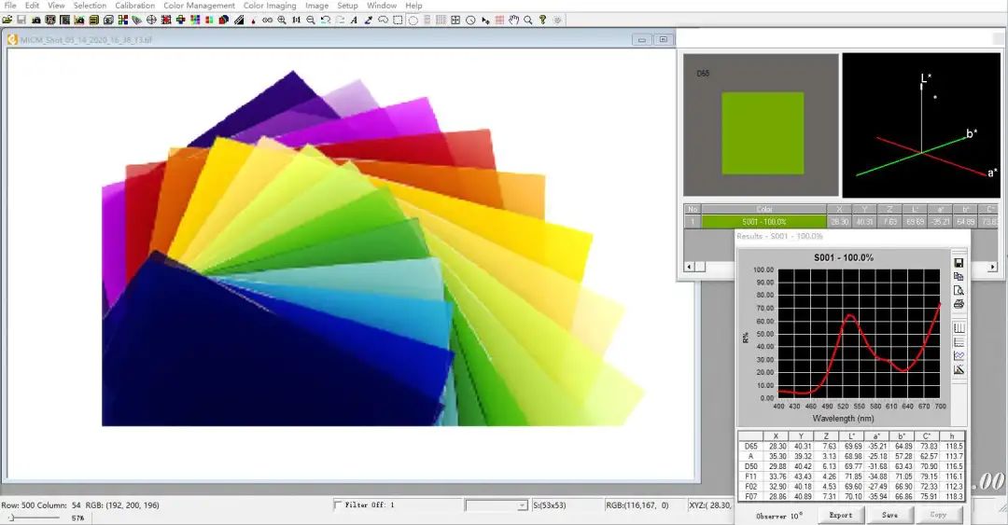
Task: Select the zoom in magnifier tool
Action: coord(282,20)
